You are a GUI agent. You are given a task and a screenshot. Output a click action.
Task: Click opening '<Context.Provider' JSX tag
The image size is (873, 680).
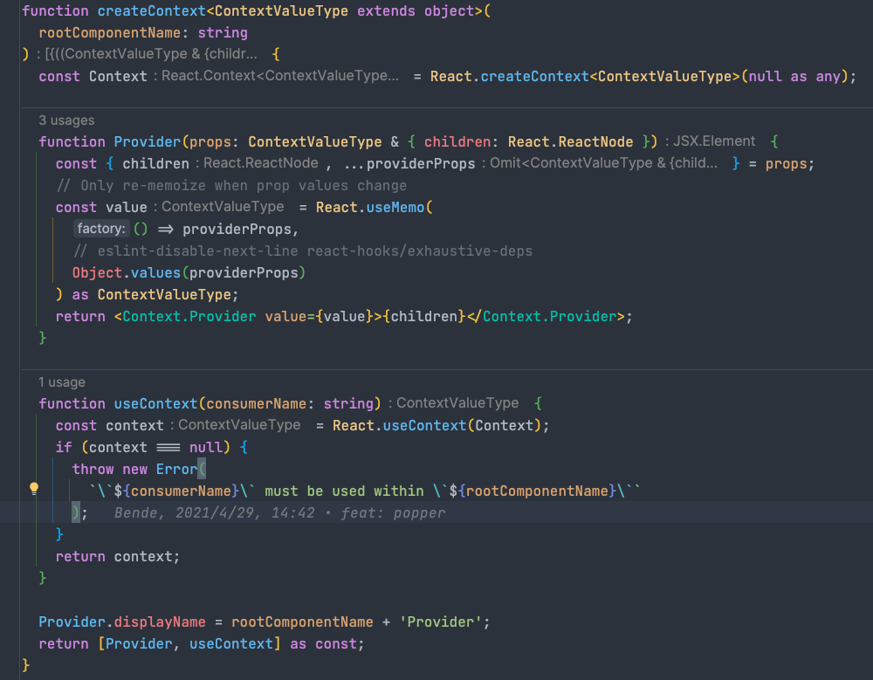click(185, 316)
